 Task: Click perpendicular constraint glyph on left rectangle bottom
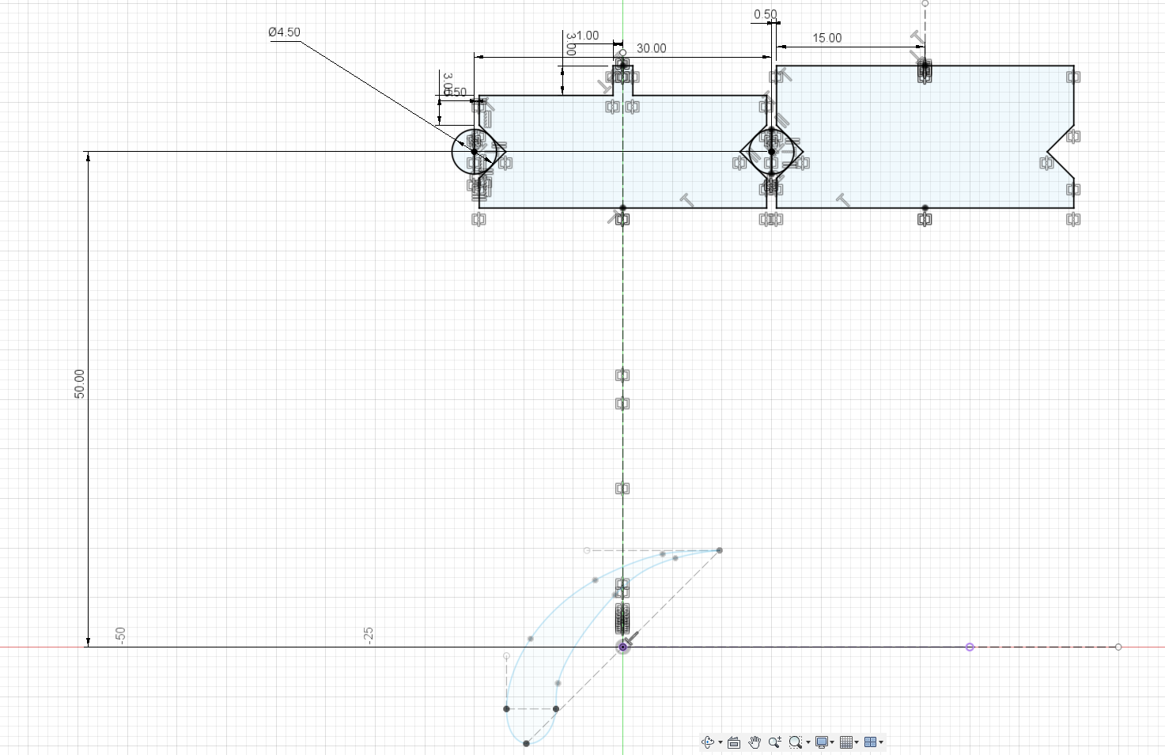687,201
